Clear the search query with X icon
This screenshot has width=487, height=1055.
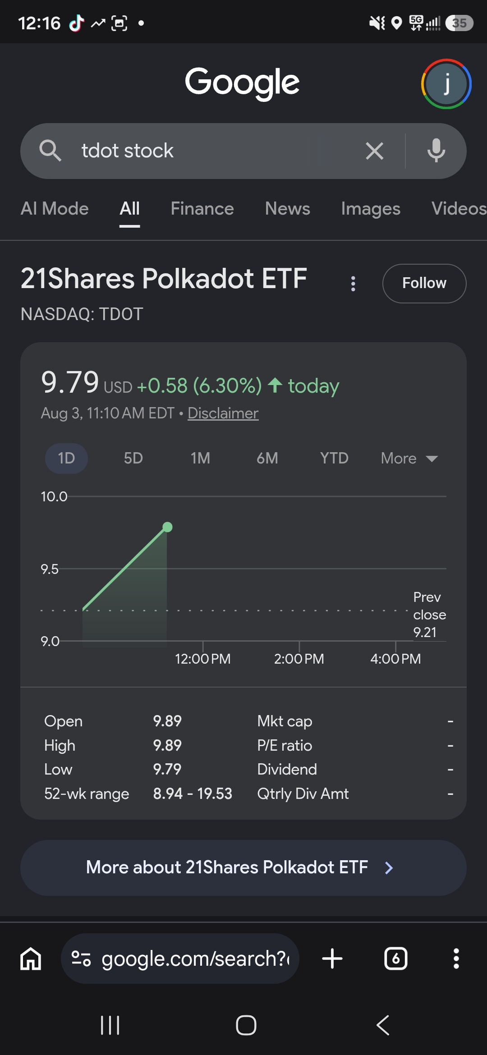375,151
